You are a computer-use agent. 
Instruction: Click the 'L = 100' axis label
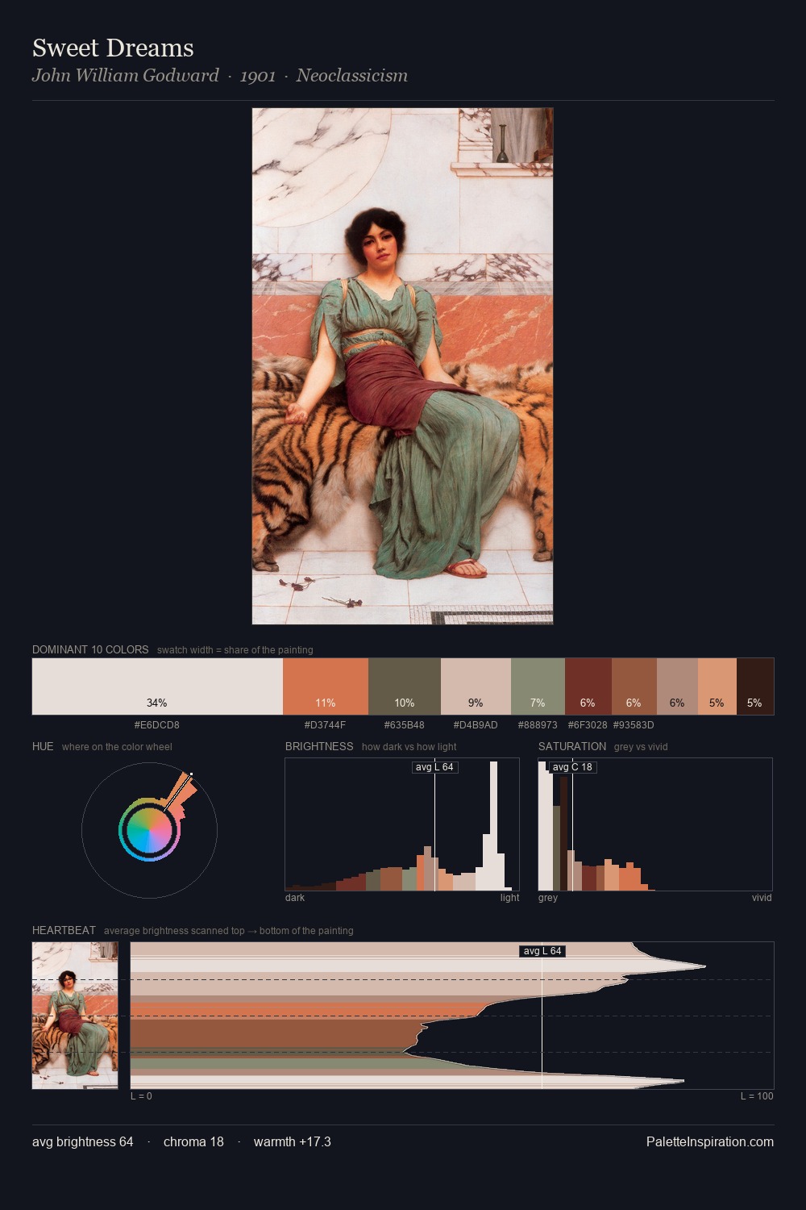tap(757, 1096)
